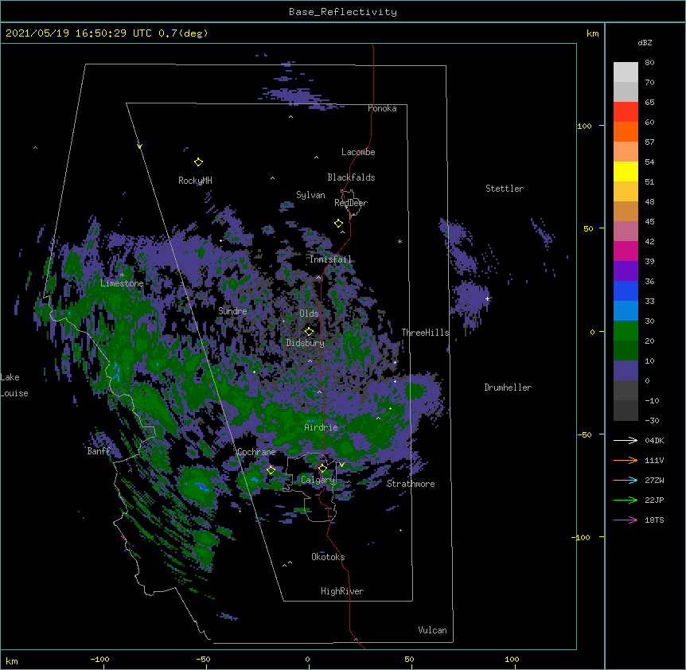686x670 pixels.
Task: Click the -100 tick on right axis
Action: point(581,537)
